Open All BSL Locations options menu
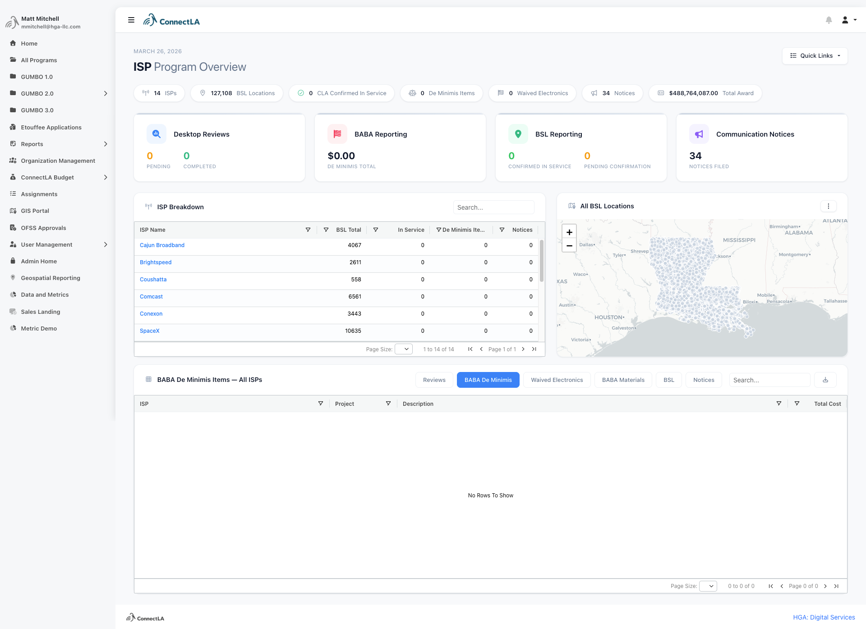Viewport: 866px width, 629px height. 828,206
